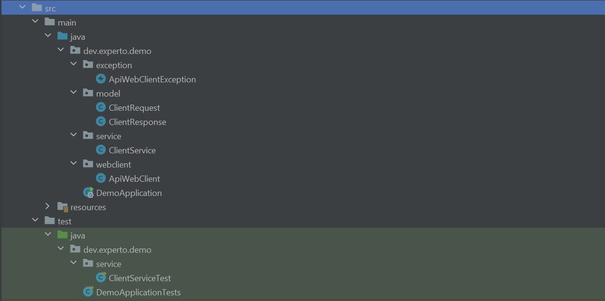Select the main folder
The width and height of the screenshot is (605, 301).
[66, 22]
